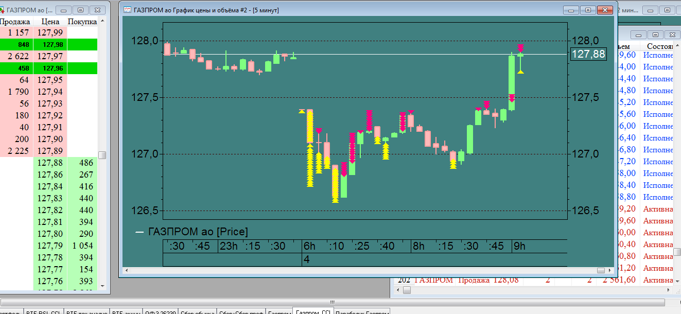Close the ГАЗПРОМ order book window
Screen dimensions: 681x314
(97, 10)
